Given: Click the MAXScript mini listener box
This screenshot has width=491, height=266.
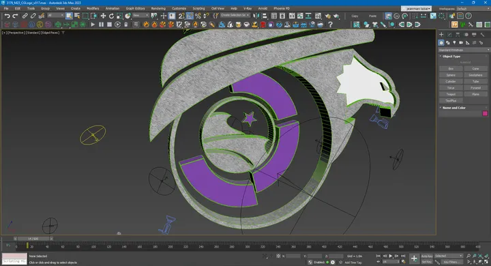Looking at the screenshot, I should click(x=14, y=258).
